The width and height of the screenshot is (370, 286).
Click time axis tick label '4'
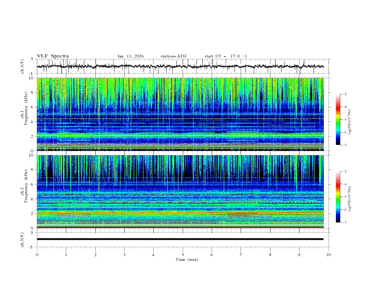(x=153, y=255)
